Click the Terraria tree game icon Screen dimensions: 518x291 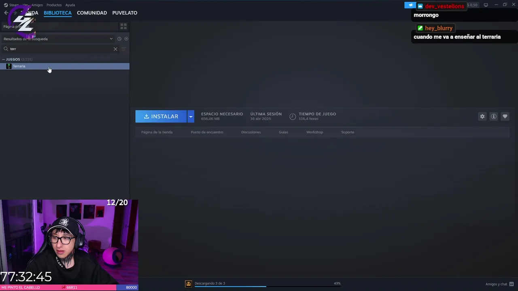[9, 66]
